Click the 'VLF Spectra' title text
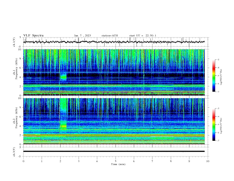234x181 pixels. [33, 35]
